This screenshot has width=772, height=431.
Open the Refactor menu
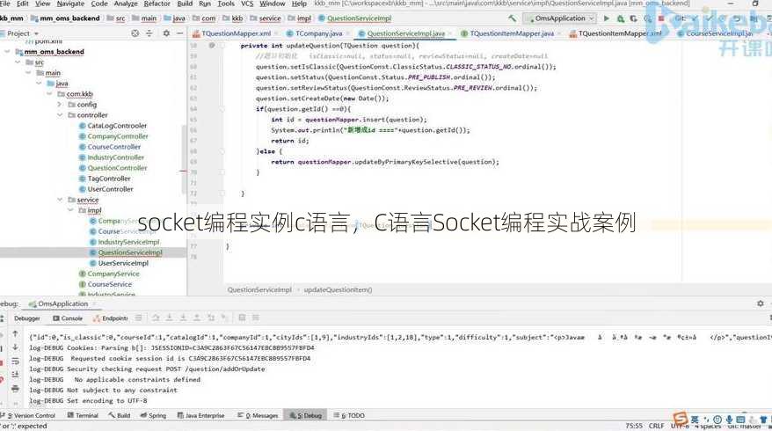157,4
